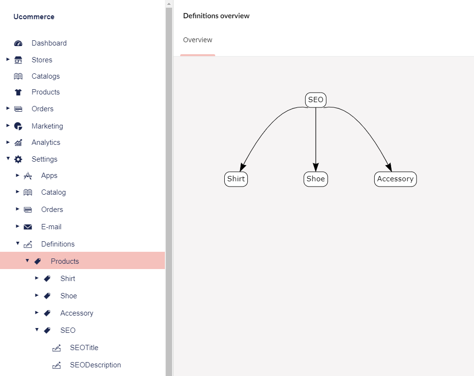Click the tag icon next to Shoe
This screenshot has width=474, height=376.
pyautogui.click(x=47, y=296)
